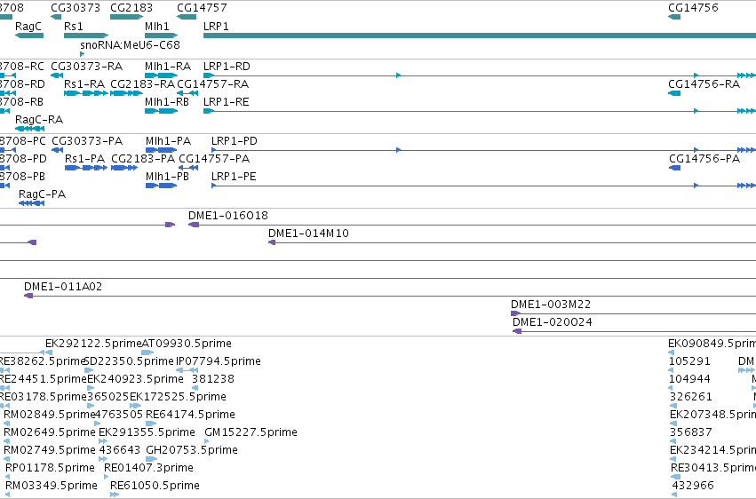
Task: Click the DME1-003M22 BAC label
Action: click(551, 305)
